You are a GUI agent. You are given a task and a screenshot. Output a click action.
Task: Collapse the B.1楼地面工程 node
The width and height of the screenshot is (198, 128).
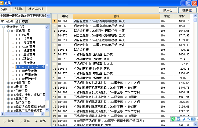pyautogui.click(x=8, y=31)
